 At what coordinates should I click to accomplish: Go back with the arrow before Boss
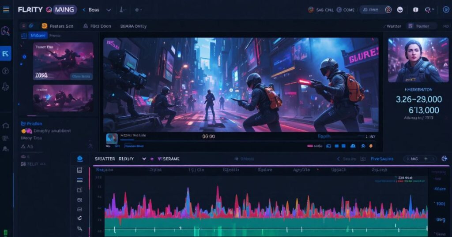pos(84,10)
